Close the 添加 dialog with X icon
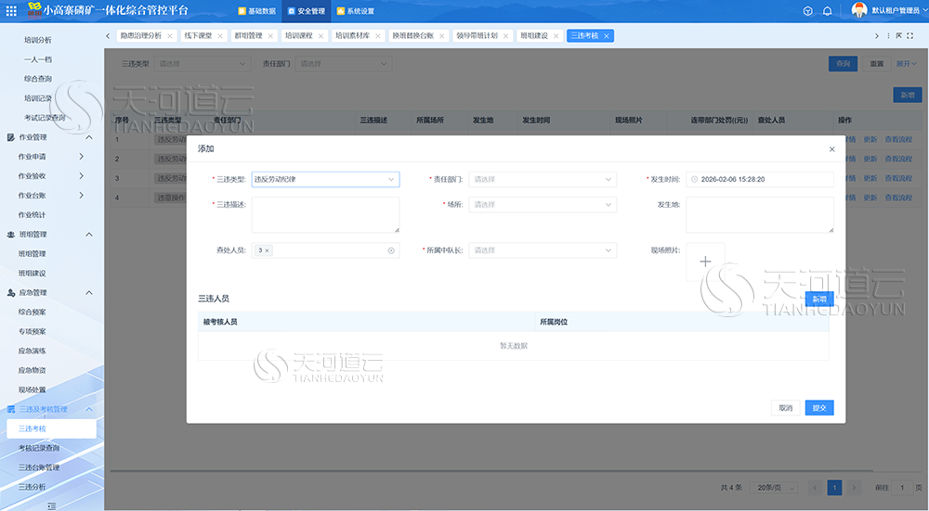Image resolution: width=929 pixels, height=511 pixels. [x=831, y=149]
